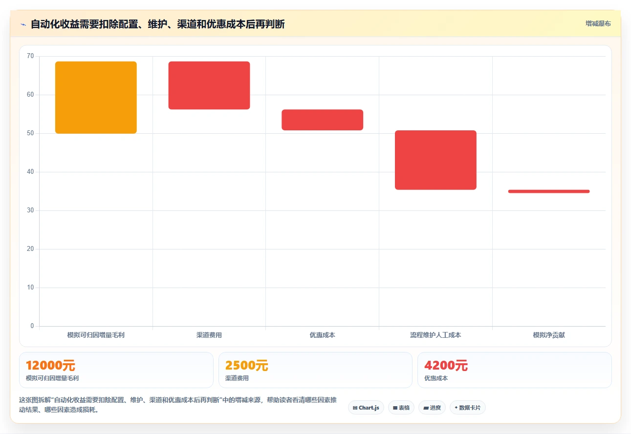631x434 pixels.
Task: Click the y-axis value 50
Action: 30,133
